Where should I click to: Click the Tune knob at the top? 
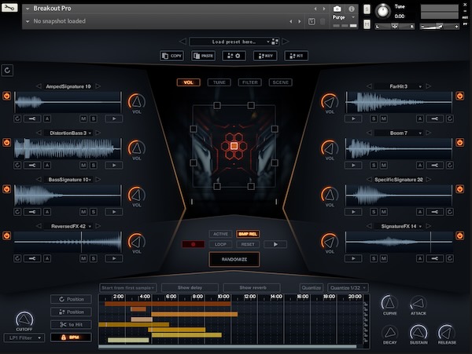coord(383,11)
